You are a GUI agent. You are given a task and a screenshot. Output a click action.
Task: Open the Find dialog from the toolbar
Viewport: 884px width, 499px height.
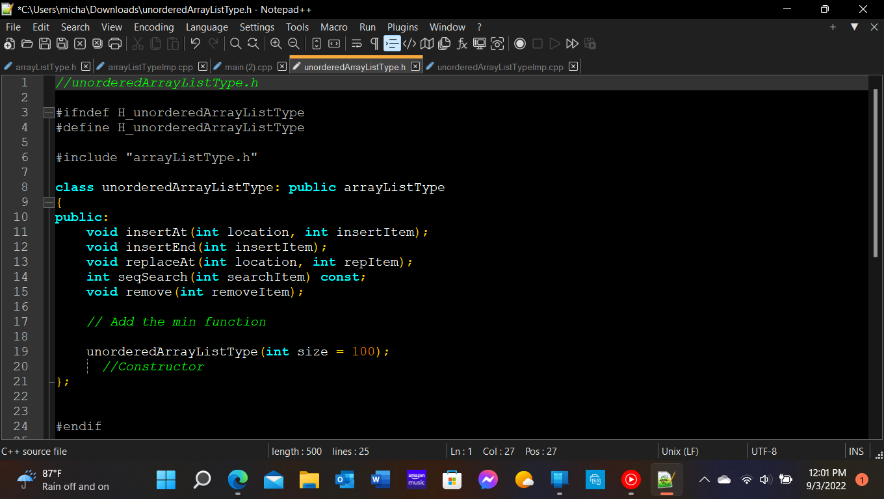pyautogui.click(x=235, y=44)
